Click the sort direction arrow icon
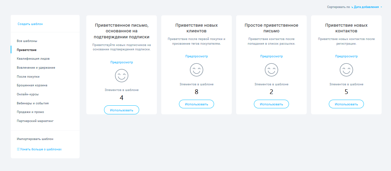The image size is (391, 171). pos(352,7)
